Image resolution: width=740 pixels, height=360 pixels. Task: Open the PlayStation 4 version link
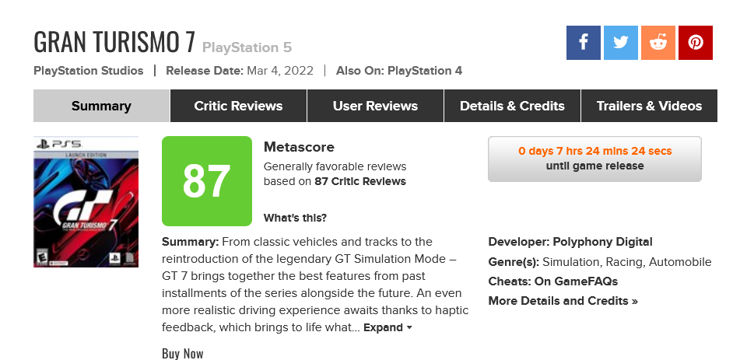pos(425,71)
